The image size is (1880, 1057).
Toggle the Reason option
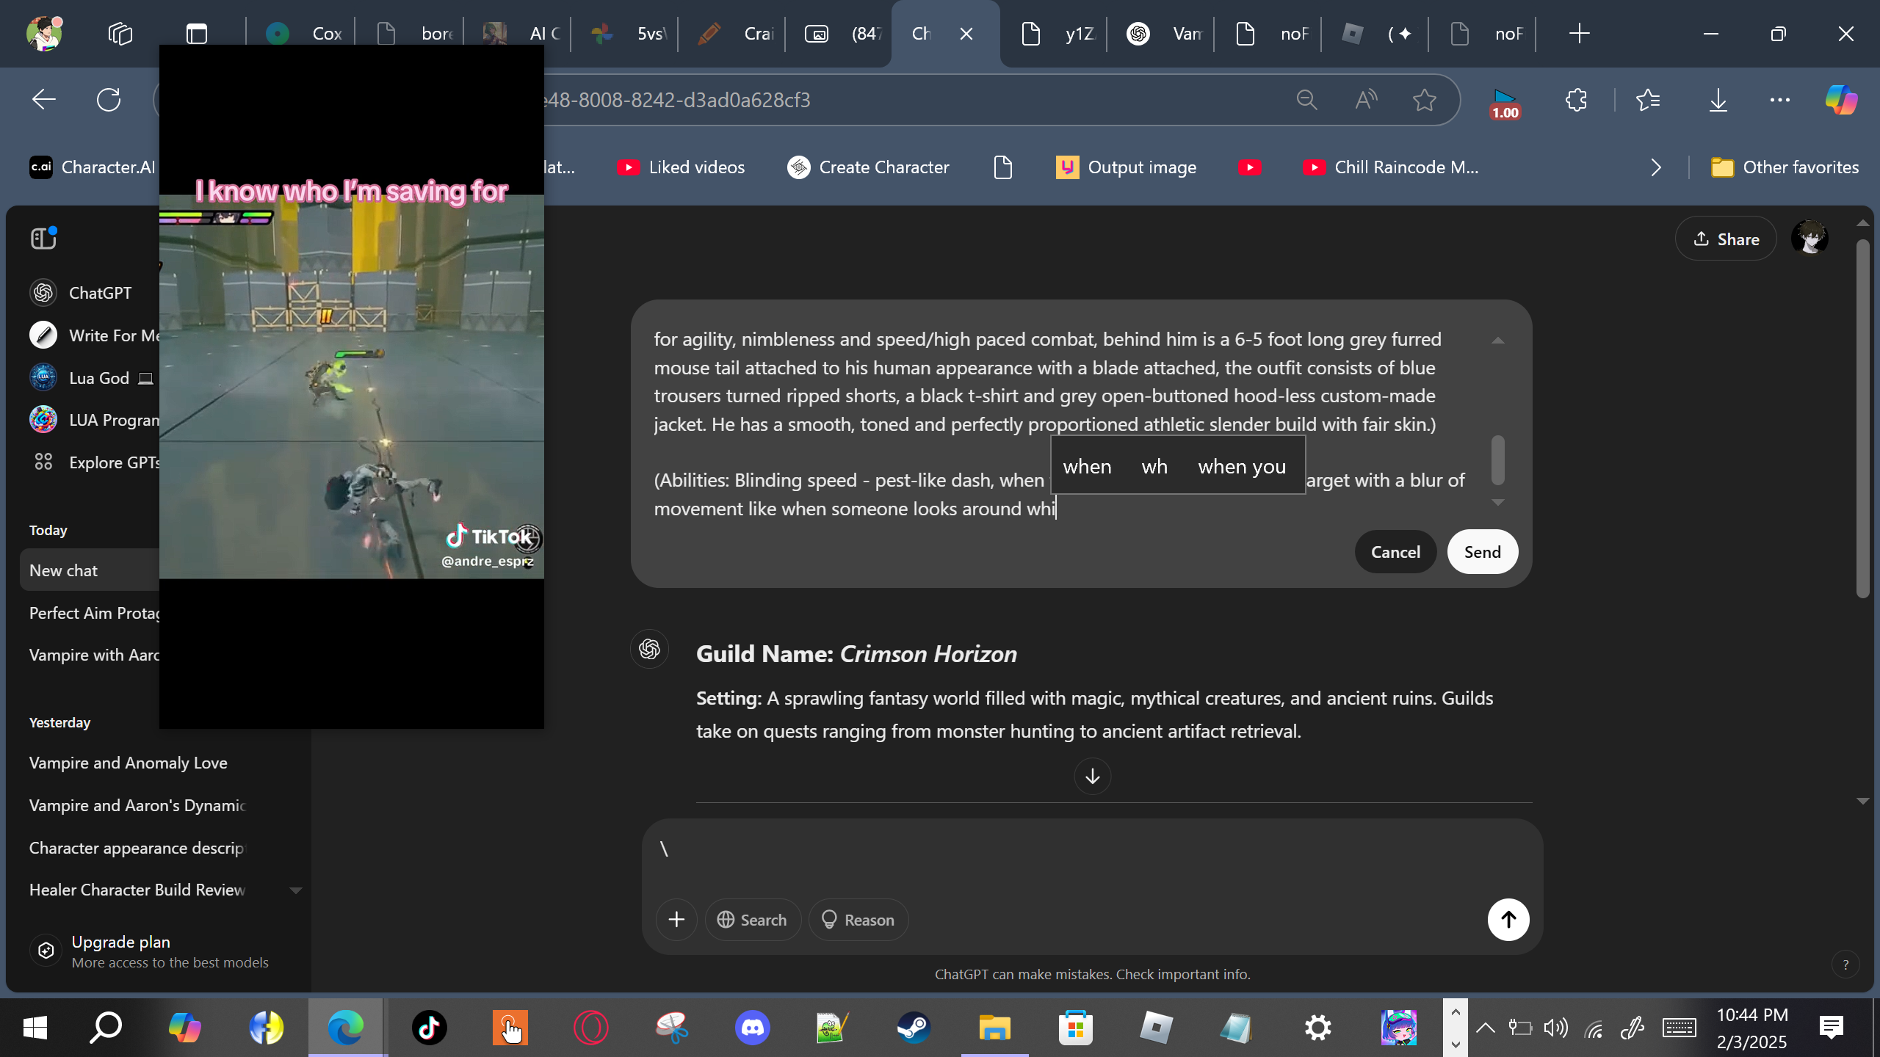click(x=858, y=920)
